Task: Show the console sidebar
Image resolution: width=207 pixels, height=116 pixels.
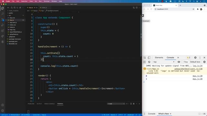Action: (x=145, y=62)
